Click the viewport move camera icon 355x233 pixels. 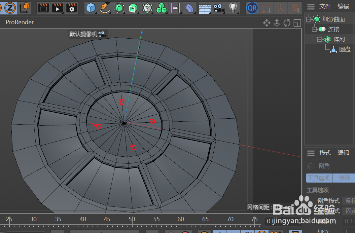267,23
